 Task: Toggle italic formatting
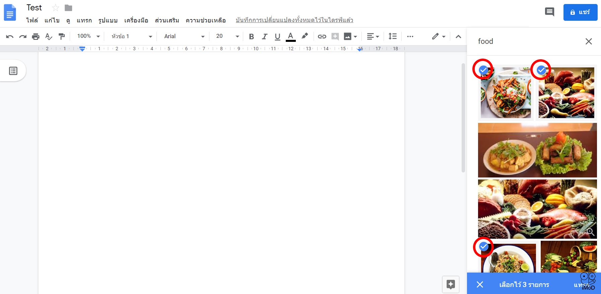[264, 36]
